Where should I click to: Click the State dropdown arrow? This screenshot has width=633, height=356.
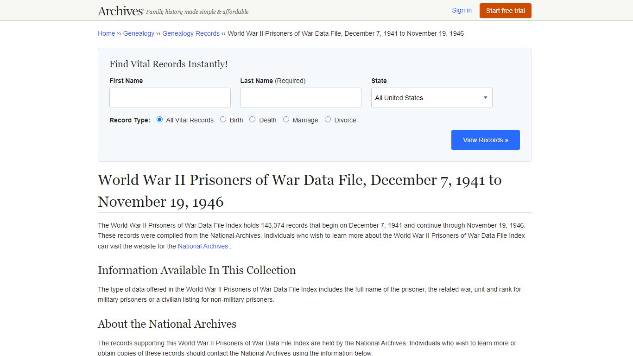(x=485, y=98)
